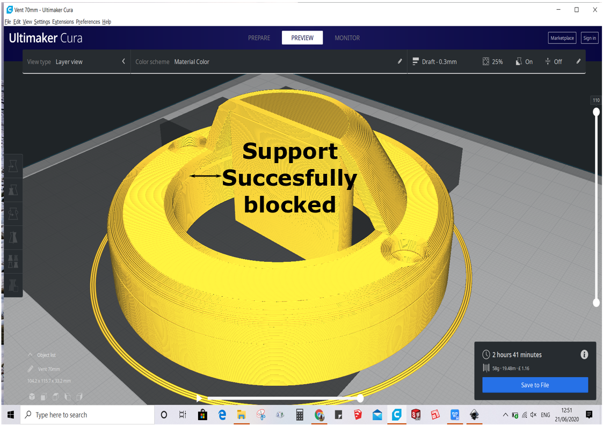Click the clock icon in print estimate panel
603x426 pixels.
[486, 355]
